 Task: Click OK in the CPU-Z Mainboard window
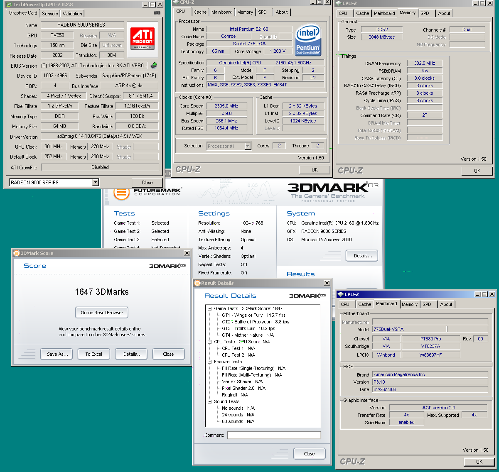479,462
